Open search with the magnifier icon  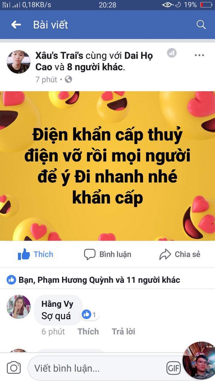click(201, 25)
